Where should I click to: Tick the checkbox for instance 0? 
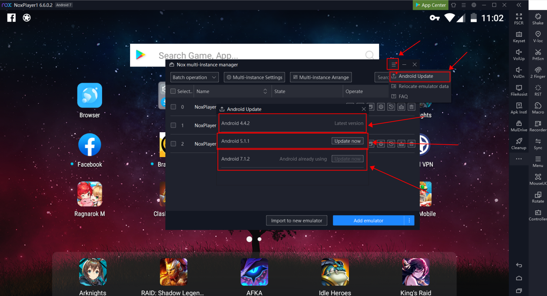pos(173,107)
